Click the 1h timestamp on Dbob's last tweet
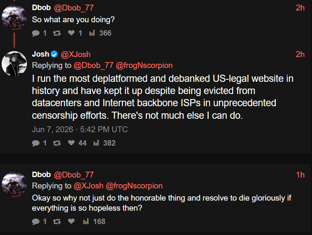312x235 pixels. [300, 175]
